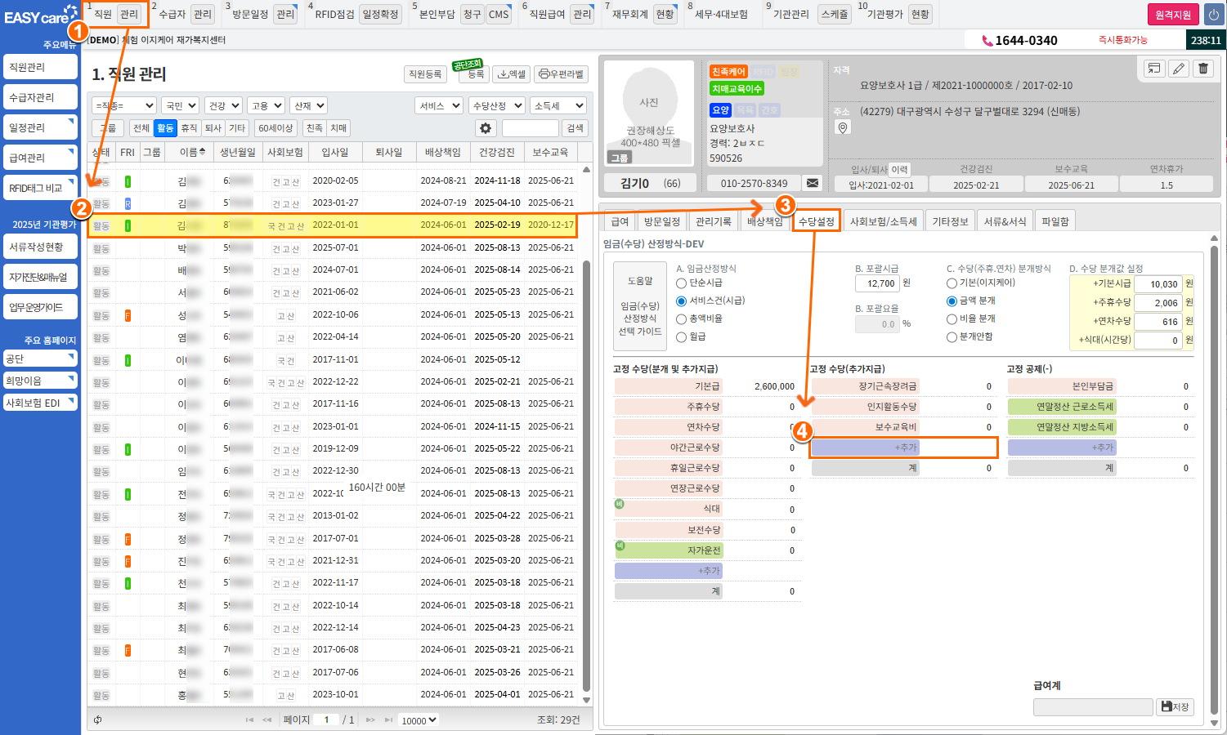
Task: Click the trash delete icon in staff profile
Action: (x=1203, y=69)
